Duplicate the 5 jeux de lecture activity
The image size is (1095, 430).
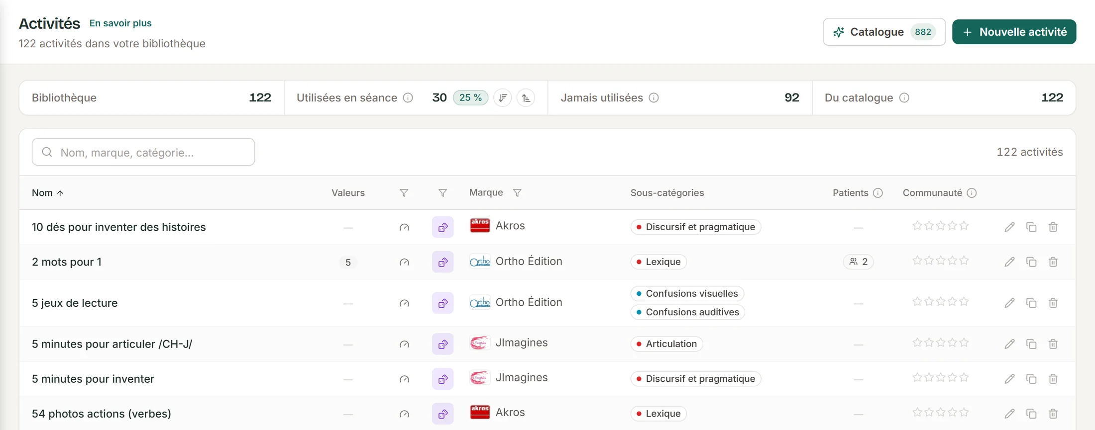1031,303
